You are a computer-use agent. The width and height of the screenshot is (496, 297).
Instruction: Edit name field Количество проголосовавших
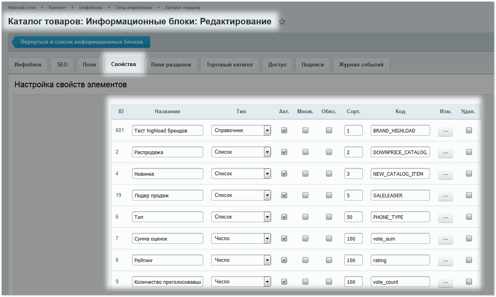[167, 282]
